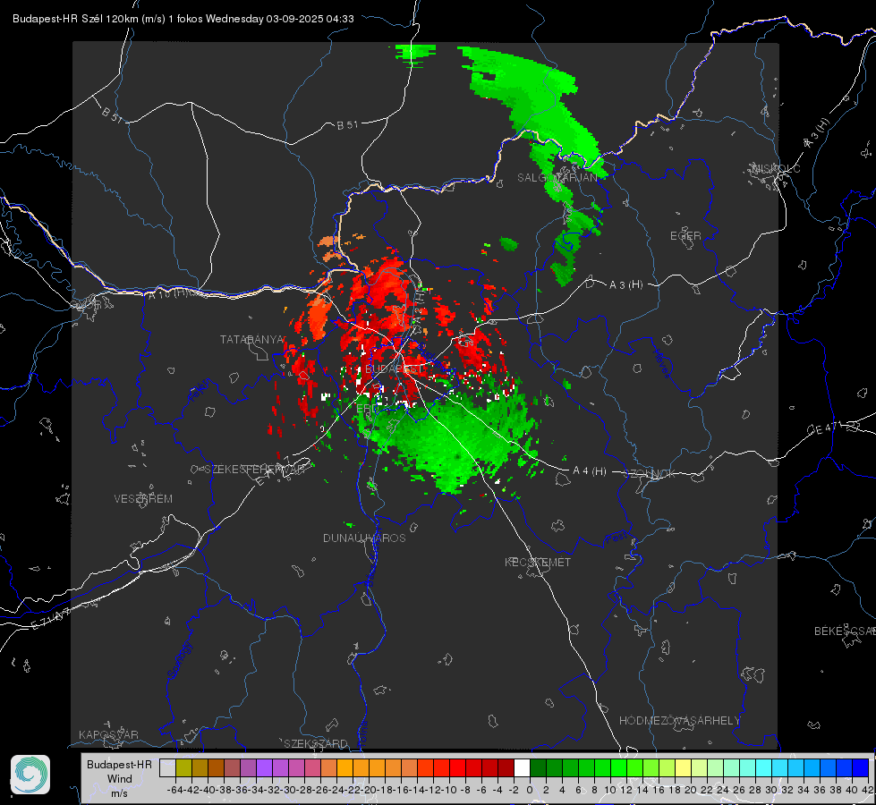Select the BUDAPEST city label

tap(394, 369)
